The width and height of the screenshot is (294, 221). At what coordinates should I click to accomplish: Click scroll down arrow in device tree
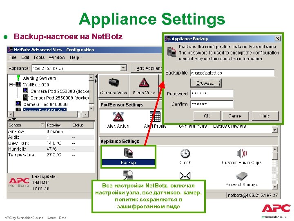[x=91, y=108]
